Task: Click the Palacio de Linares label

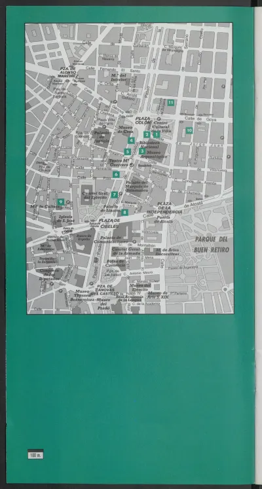Action: tap(111, 208)
